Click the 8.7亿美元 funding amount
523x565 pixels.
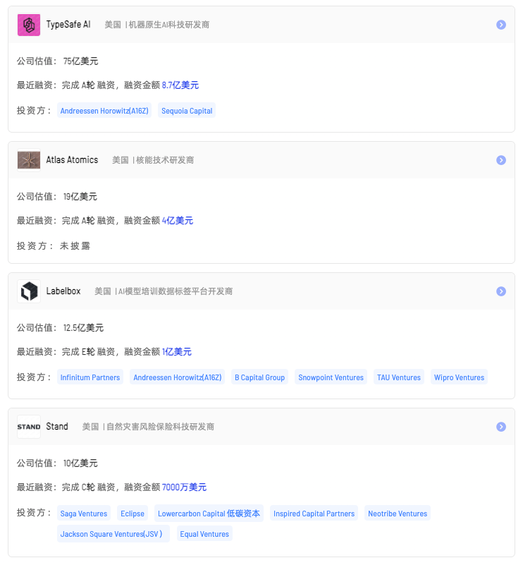click(x=180, y=85)
